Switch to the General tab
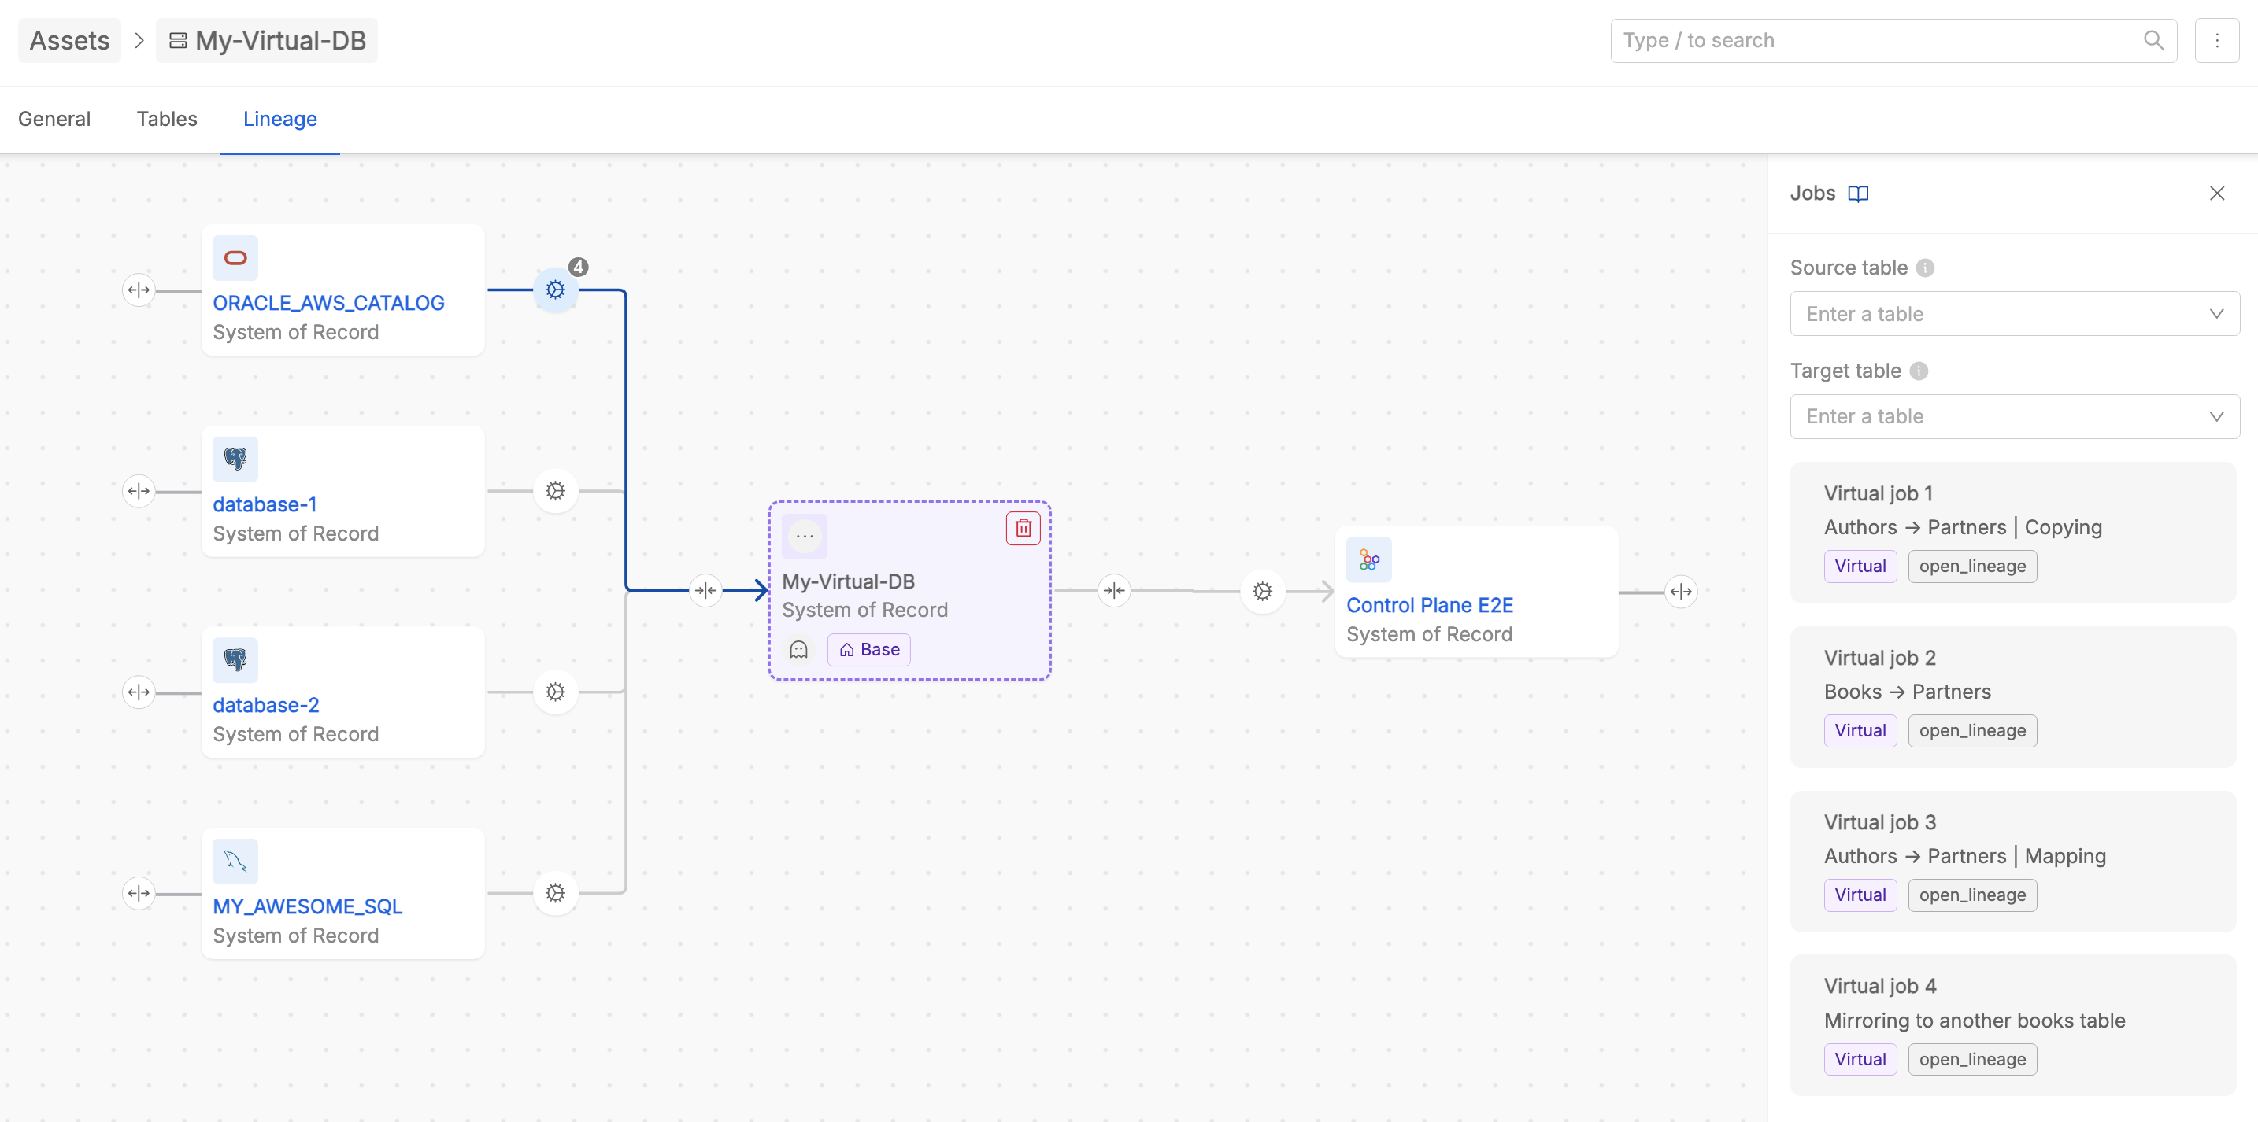 point(54,119)
